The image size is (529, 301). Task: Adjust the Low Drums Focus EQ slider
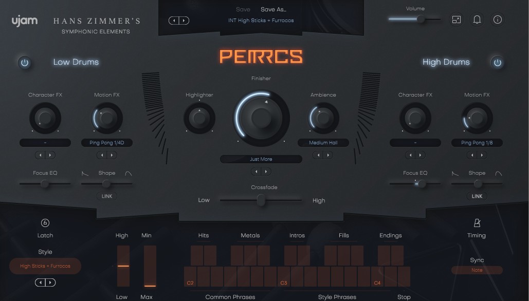coord(45,184)
